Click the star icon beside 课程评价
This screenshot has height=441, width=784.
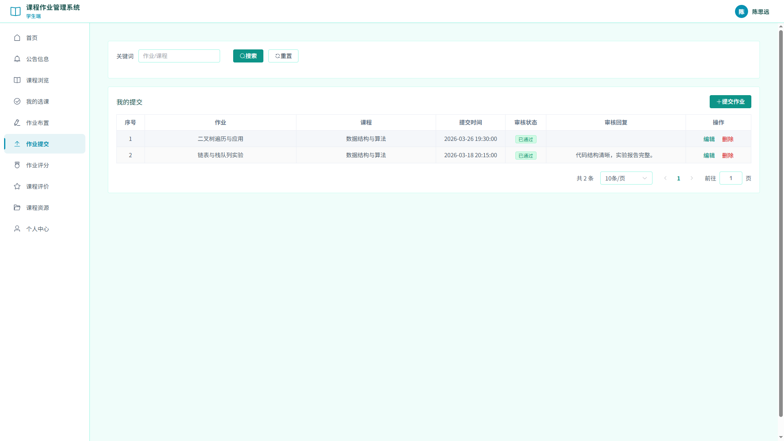17,186
